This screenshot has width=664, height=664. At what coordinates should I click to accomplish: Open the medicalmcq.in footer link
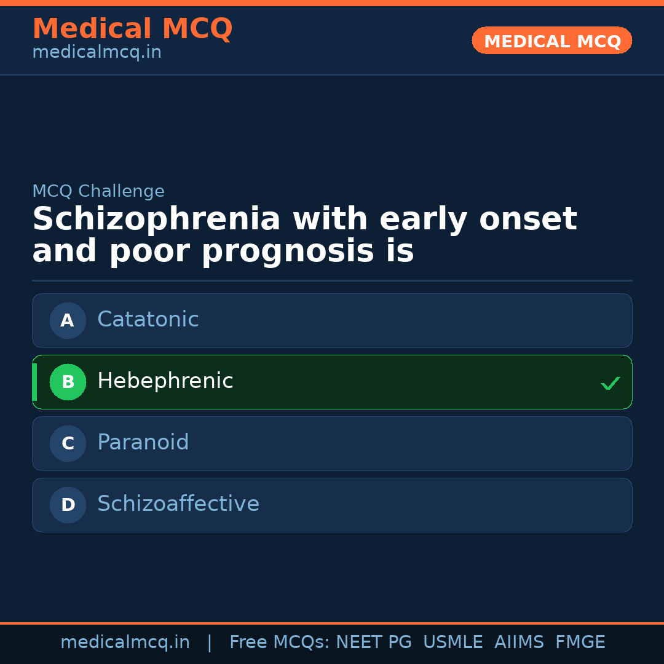(x=125, y=641)
